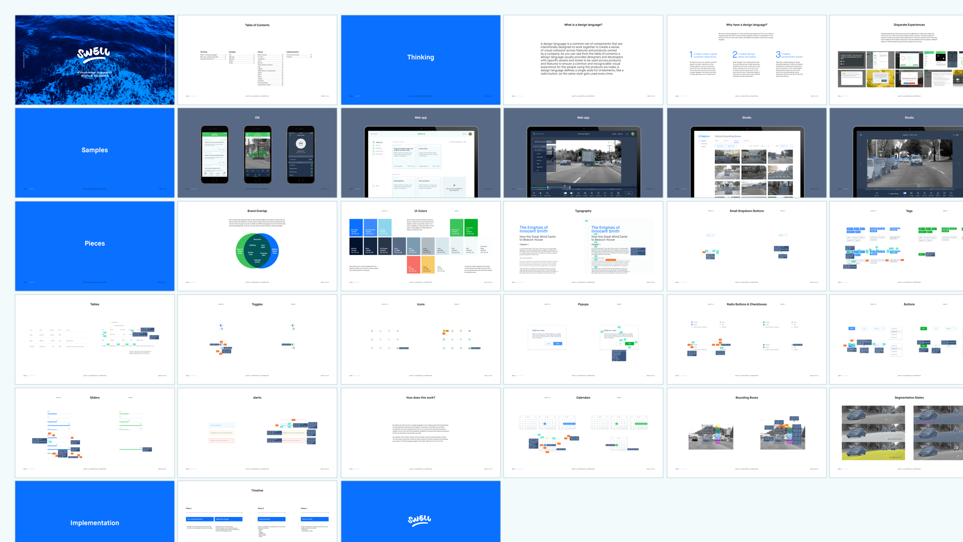Open the Alerts slide
The height and width of the screenshot is (542, 963).
tap(257, 433)
